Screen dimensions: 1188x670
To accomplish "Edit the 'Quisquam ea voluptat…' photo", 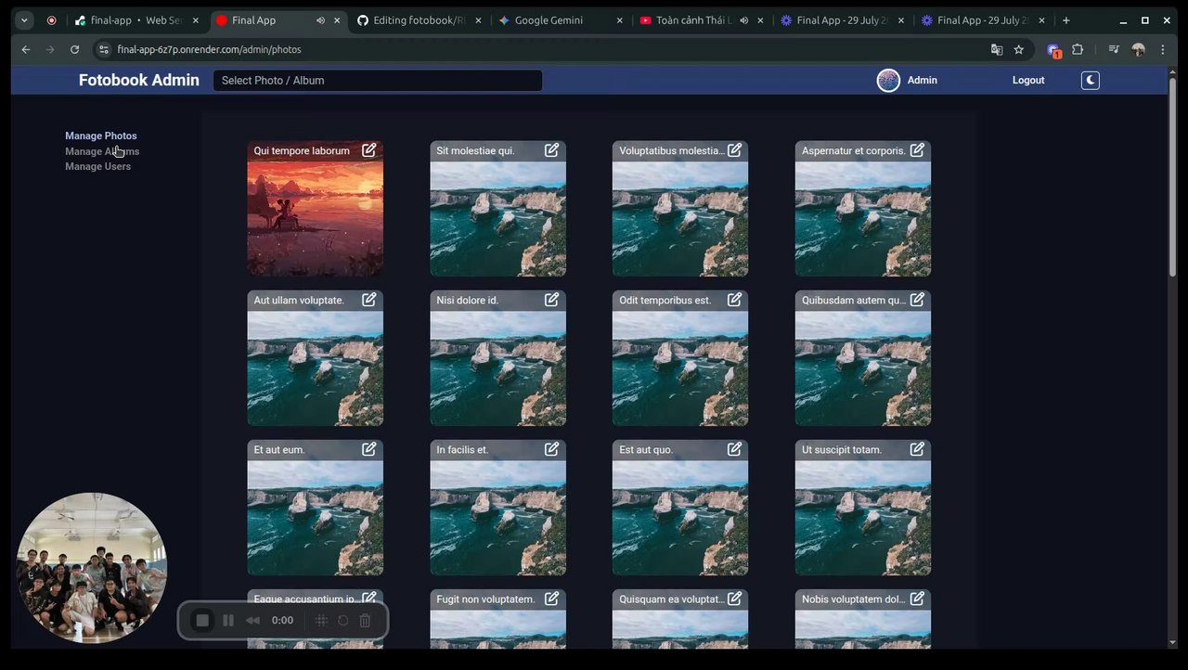I will click(735, 599).
